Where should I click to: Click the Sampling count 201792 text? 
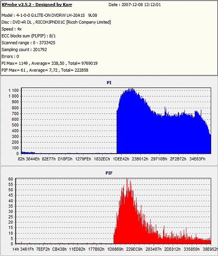[24, 49]
